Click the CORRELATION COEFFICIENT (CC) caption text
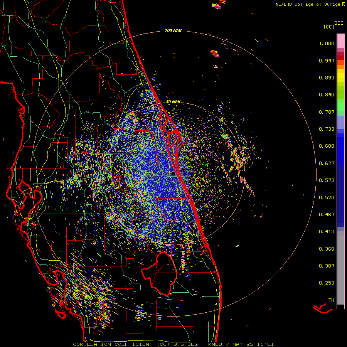This screenshot has height=347, width=347. pos(121,344)
